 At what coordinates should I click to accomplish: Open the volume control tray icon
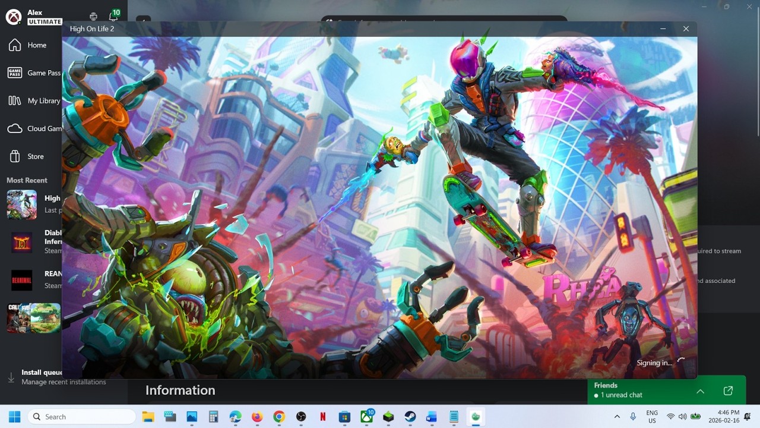(x=682, y=417)
